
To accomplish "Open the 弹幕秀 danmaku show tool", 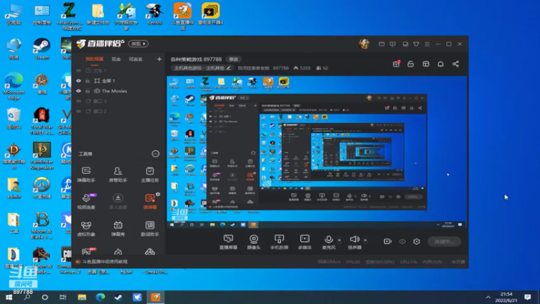I will [117, 228].
